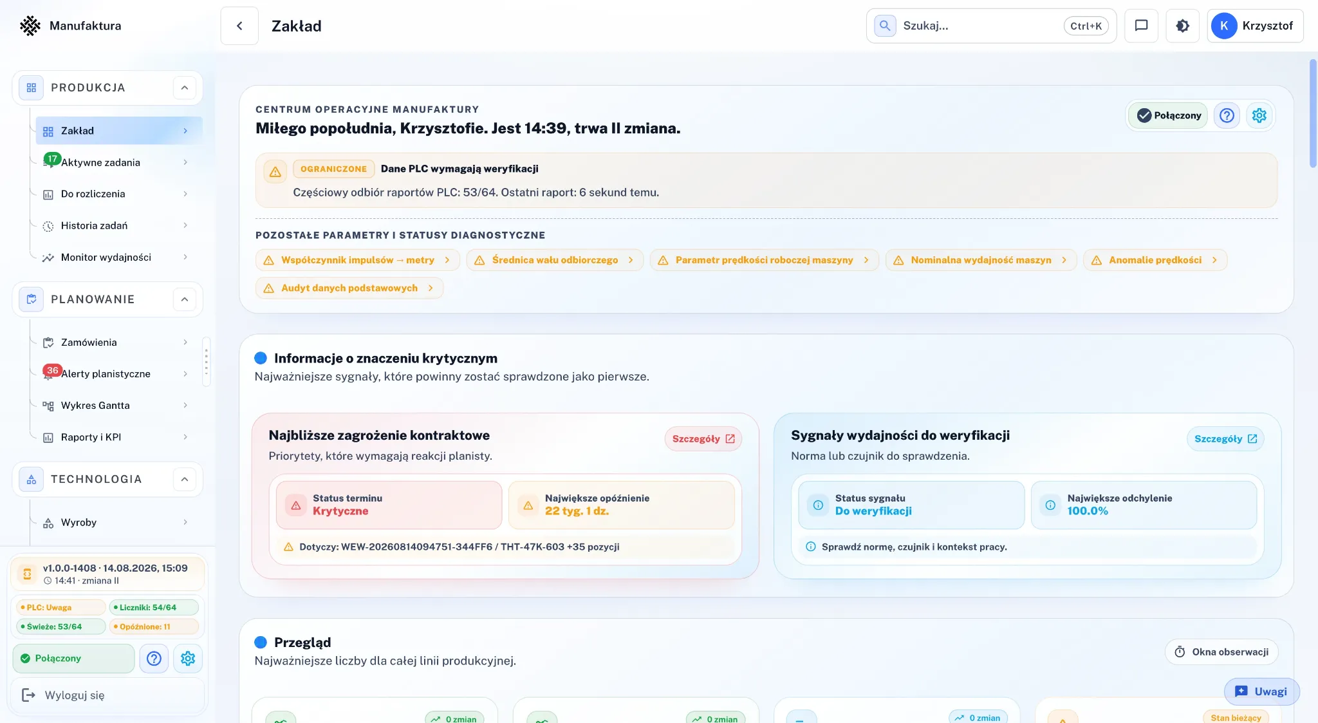Screen dimensions: 1318x723
Task: Expand chevron next to Wykres Gantta
Action: point(185,405)
